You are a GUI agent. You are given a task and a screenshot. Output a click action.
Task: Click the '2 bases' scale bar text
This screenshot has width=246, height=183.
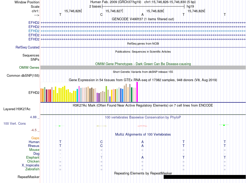pos(95,6)
